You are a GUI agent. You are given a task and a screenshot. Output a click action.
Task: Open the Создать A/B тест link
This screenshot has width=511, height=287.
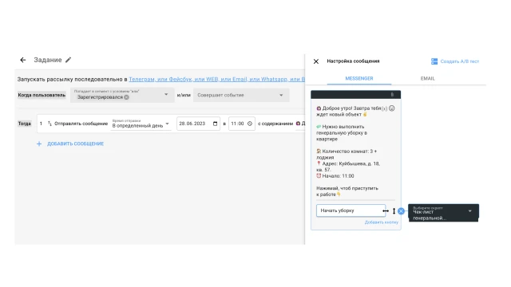(x=460, y=61)
